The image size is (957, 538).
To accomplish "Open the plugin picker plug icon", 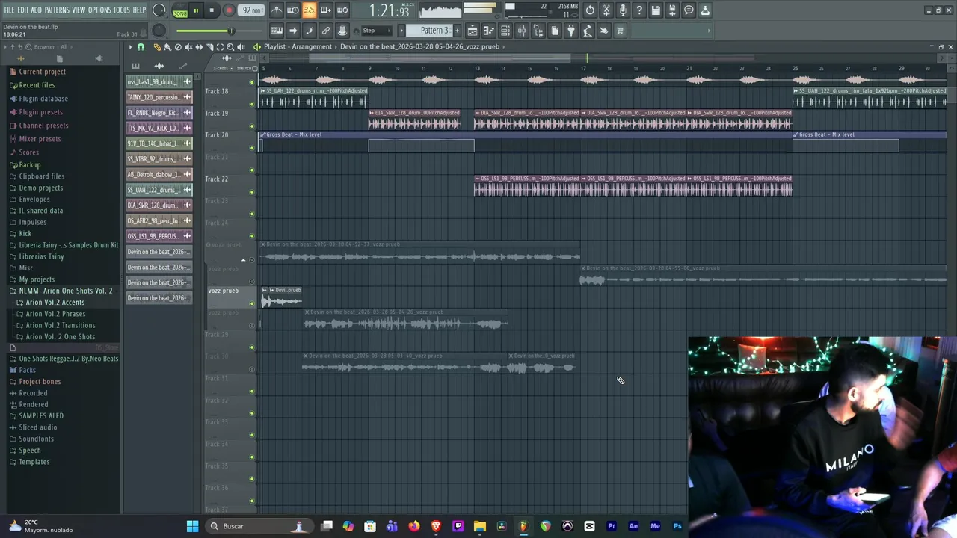I will 571,31.
